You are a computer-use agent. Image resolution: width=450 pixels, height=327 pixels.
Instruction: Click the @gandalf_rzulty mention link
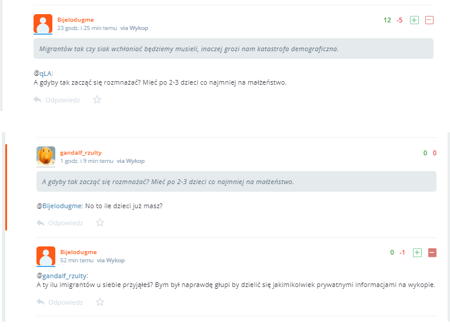coord(62,275)
